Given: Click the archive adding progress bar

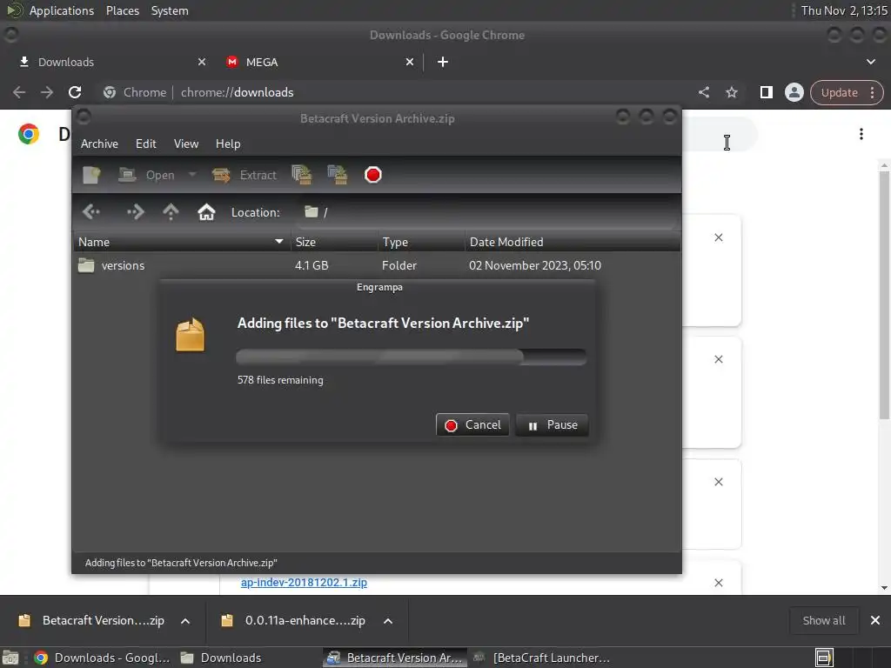Looking at the screenshot, I should click(x=411, y=357).
